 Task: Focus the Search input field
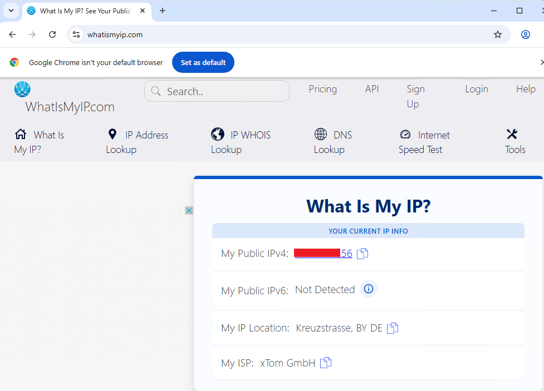pyautogui.click(x=217, y=91)
